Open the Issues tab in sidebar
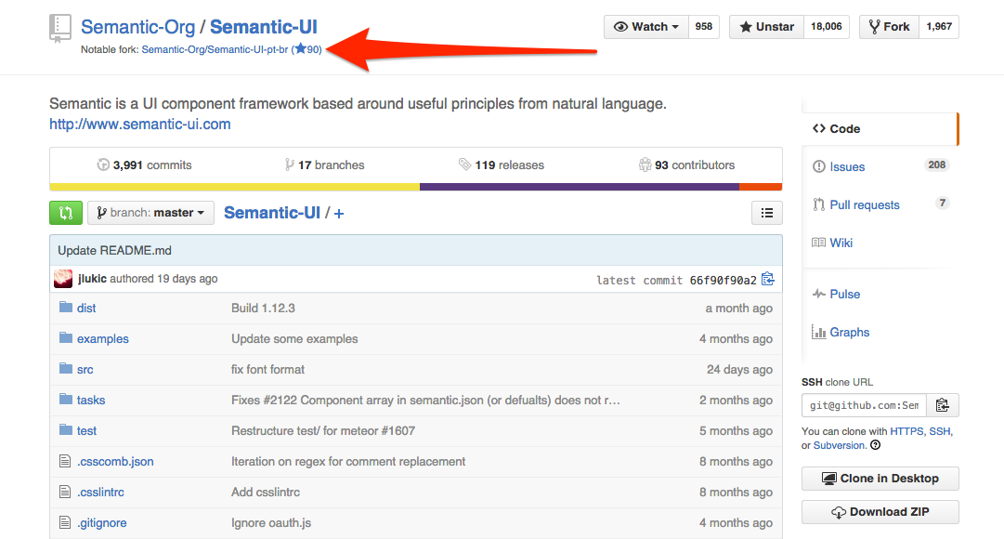The height and width of the screenshot is (539, 1004). click(847, 166)
